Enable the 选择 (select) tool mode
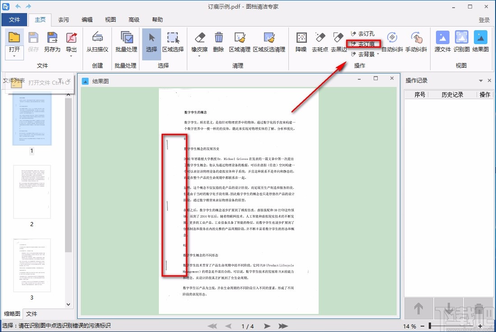The height and width of the screenshot is (332, 496). pyautogui.click(x=151, y=43)
